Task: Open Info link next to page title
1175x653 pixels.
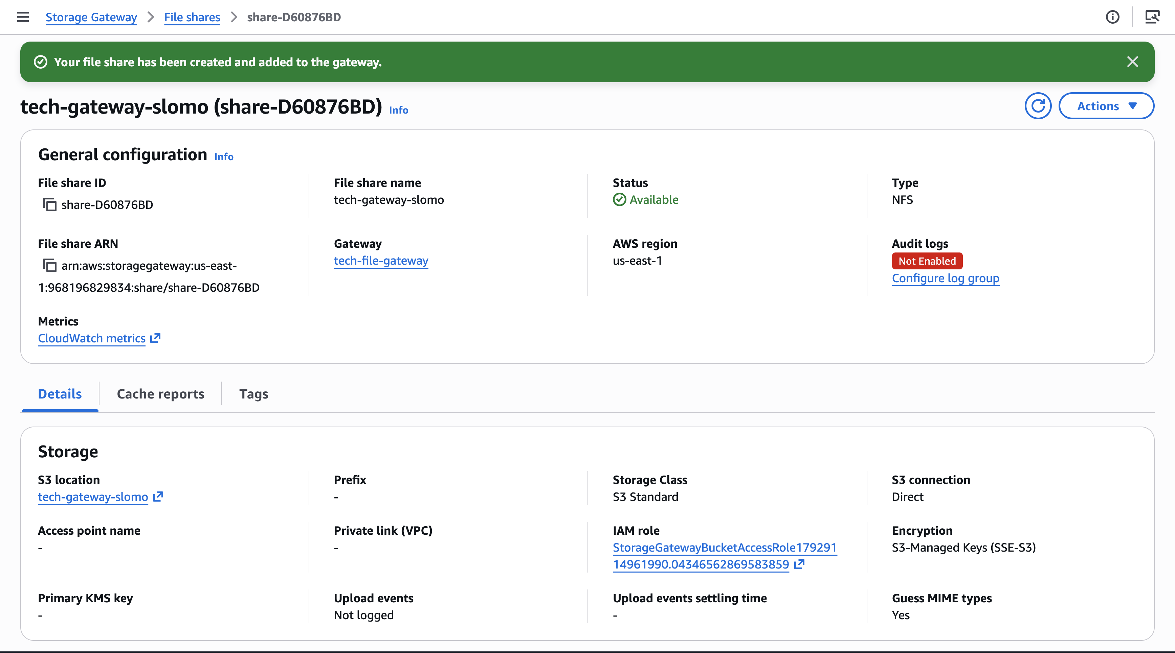Action: [x=399, y=110]
